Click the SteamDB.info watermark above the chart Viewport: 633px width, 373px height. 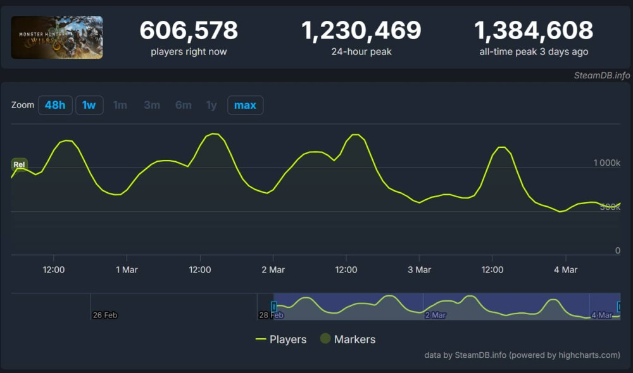601,75
